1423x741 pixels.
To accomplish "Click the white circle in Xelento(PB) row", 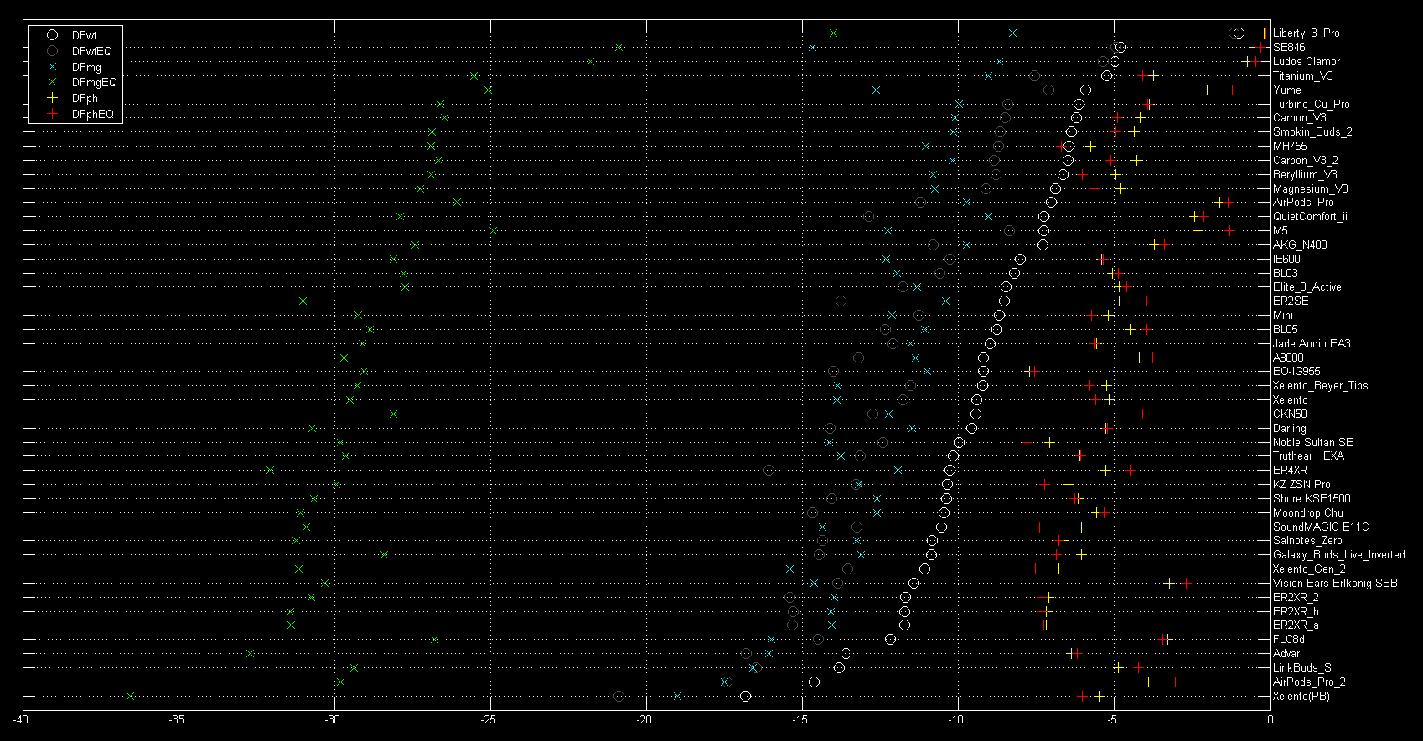I will click(745, 696).
